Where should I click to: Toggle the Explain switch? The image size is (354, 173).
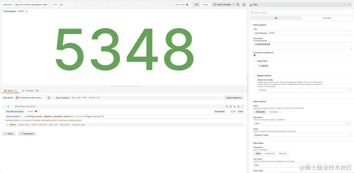pos(37,111)
